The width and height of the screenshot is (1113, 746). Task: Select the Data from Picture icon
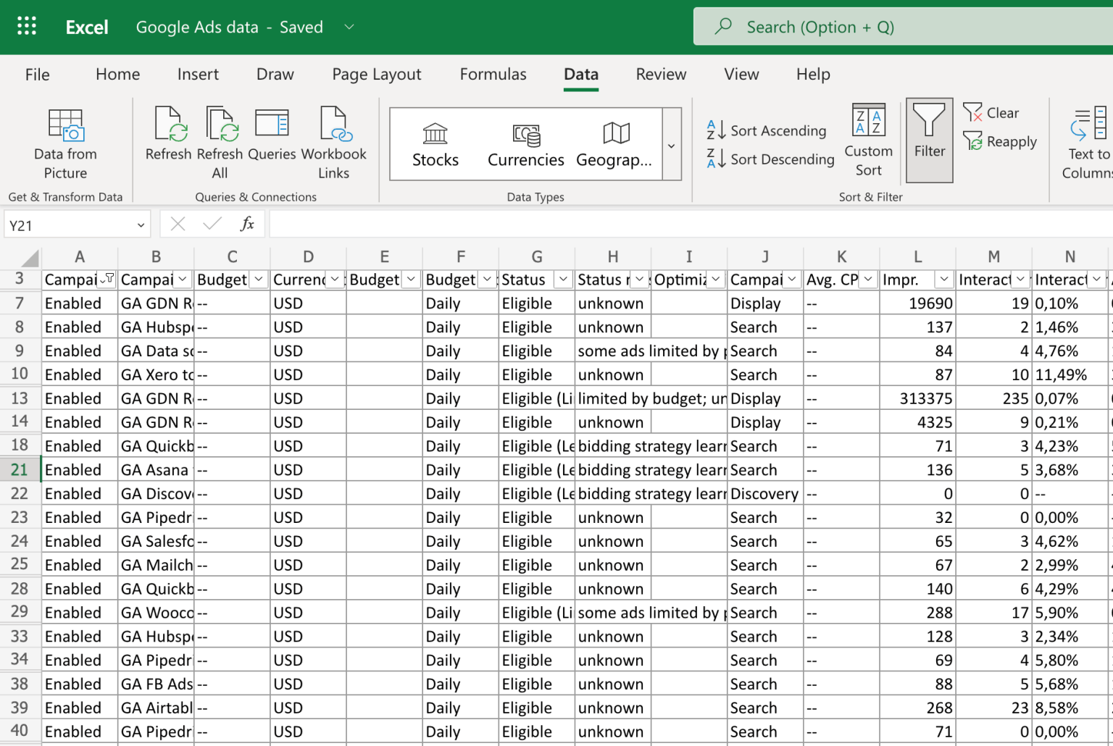[64, 143]
